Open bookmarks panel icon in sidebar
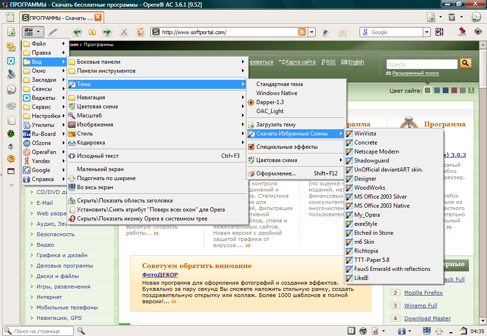This screenshot has width=487, height=336. coord(11,32)
